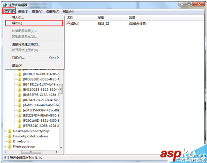Click the (数值未设置) data cell

coord(138,24)
